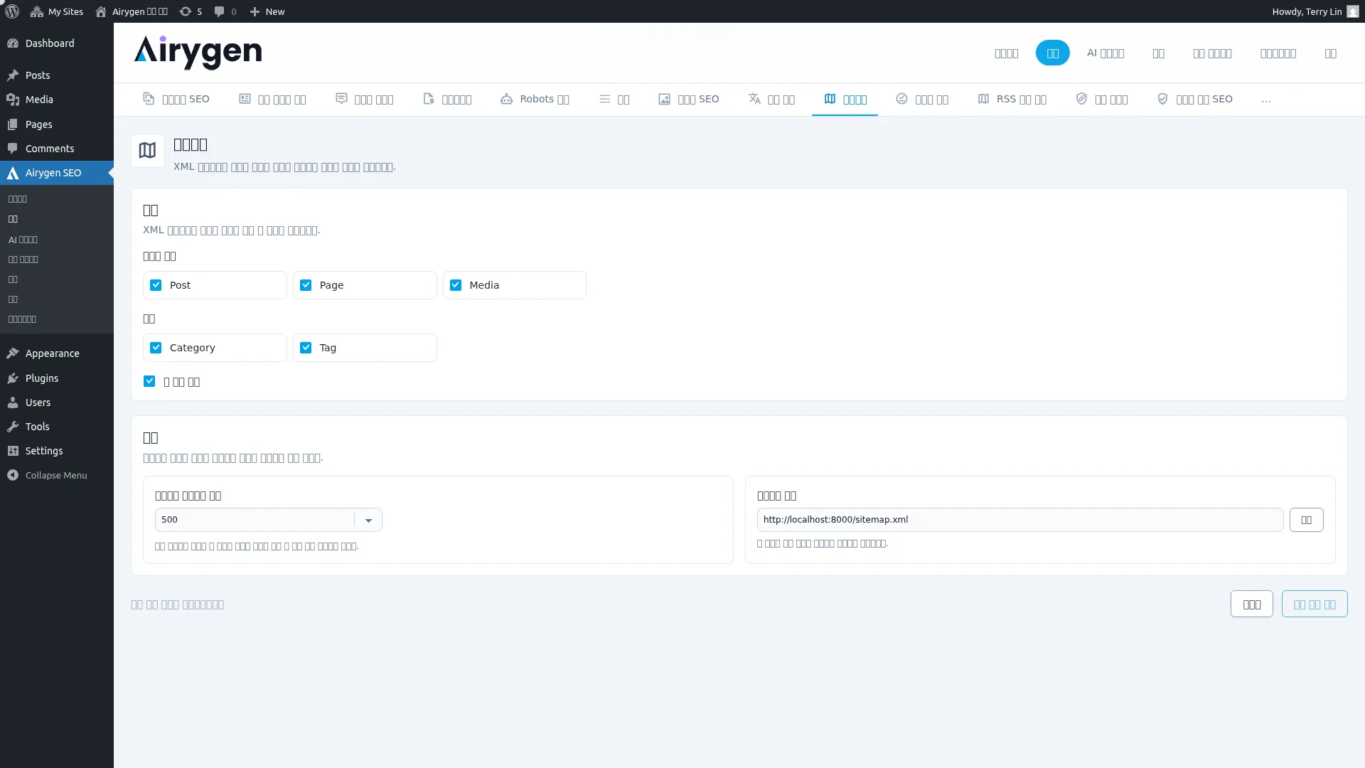Toggle the standalone checkbox below Category
The height and width of the screenshot is (768, 1365).
click(x=149, y=381)
